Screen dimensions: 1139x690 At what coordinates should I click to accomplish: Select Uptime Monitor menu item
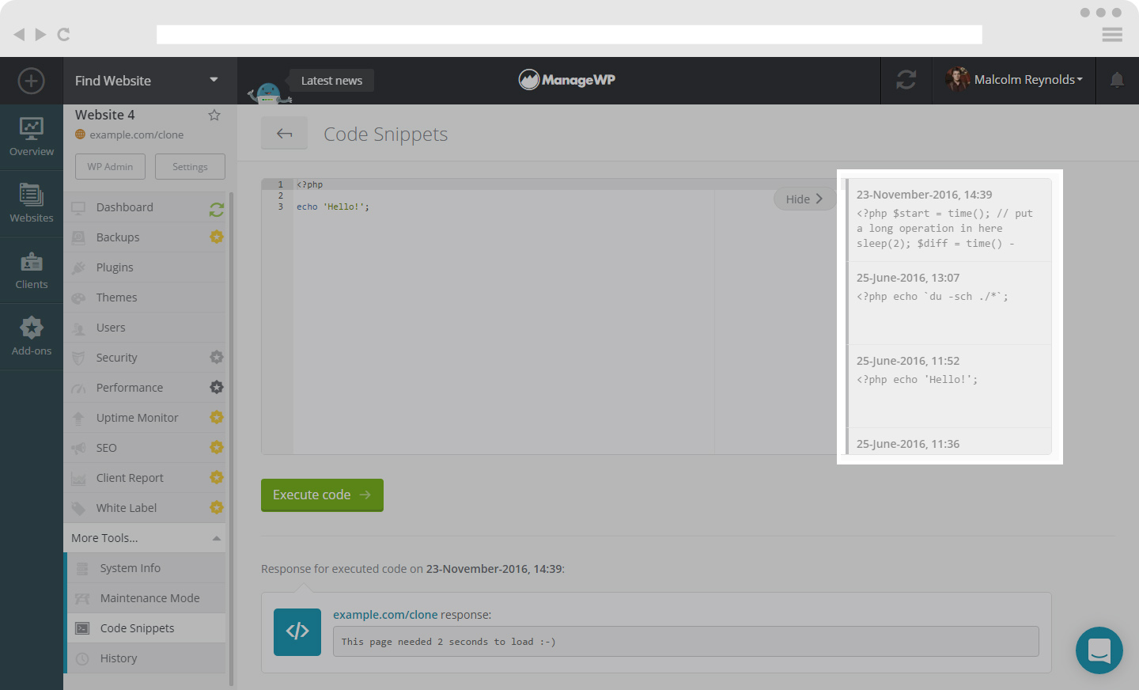pyautogui.click(x=145, y=418)
